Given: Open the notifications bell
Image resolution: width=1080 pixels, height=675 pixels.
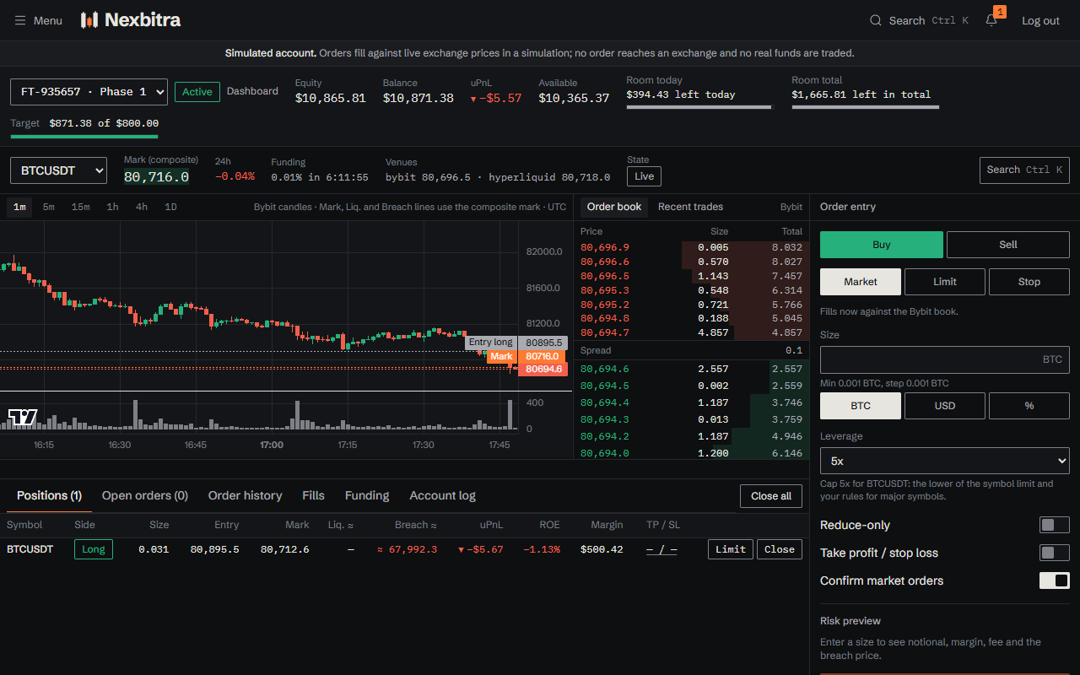Looking at the screenshot, I should click(x=991, y=20).
